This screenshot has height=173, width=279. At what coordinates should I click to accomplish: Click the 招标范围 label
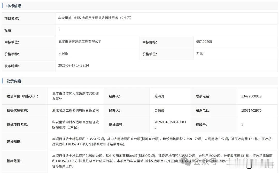[x=14, y=161]
